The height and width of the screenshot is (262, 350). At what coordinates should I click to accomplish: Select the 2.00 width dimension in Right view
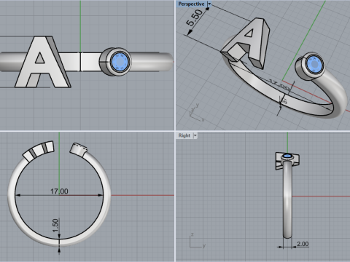click(x=303, y=244)
